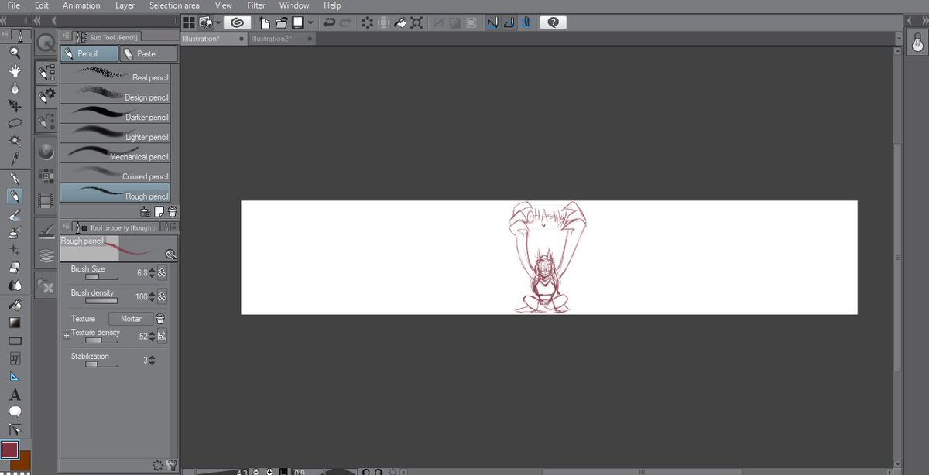This screenshot has width=929, height=475.
Task: Toggle Texture density settings button
Action: click(x=162, y=336)
